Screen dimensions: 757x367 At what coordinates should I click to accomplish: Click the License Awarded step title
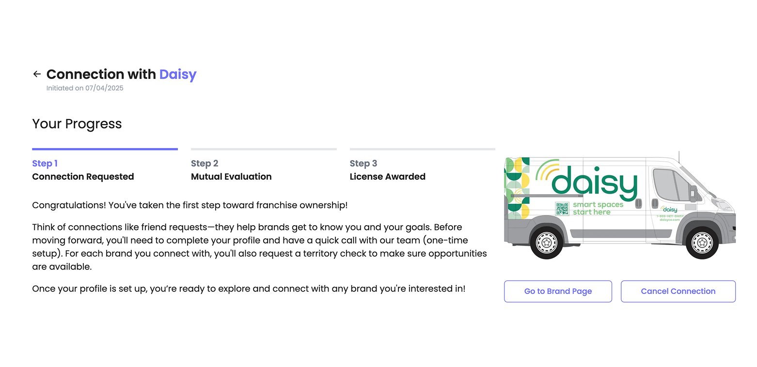pyautogui.click(x=387, y=177)
